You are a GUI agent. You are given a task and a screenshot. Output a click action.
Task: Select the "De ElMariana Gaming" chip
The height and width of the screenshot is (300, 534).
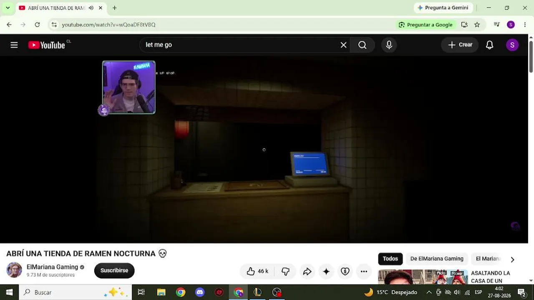pyautogui.click(x=437, y=259)
